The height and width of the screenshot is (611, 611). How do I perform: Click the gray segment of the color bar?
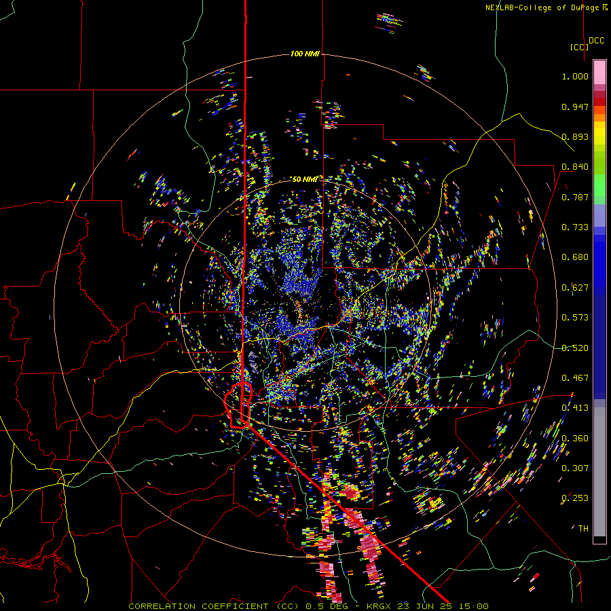coord(599,472)
